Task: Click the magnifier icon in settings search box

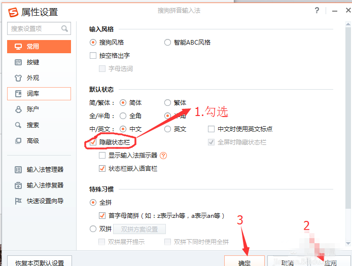Action: (x=64, y=28)
